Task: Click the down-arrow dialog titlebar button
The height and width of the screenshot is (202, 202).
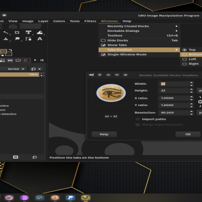Action: click(117, 75)
